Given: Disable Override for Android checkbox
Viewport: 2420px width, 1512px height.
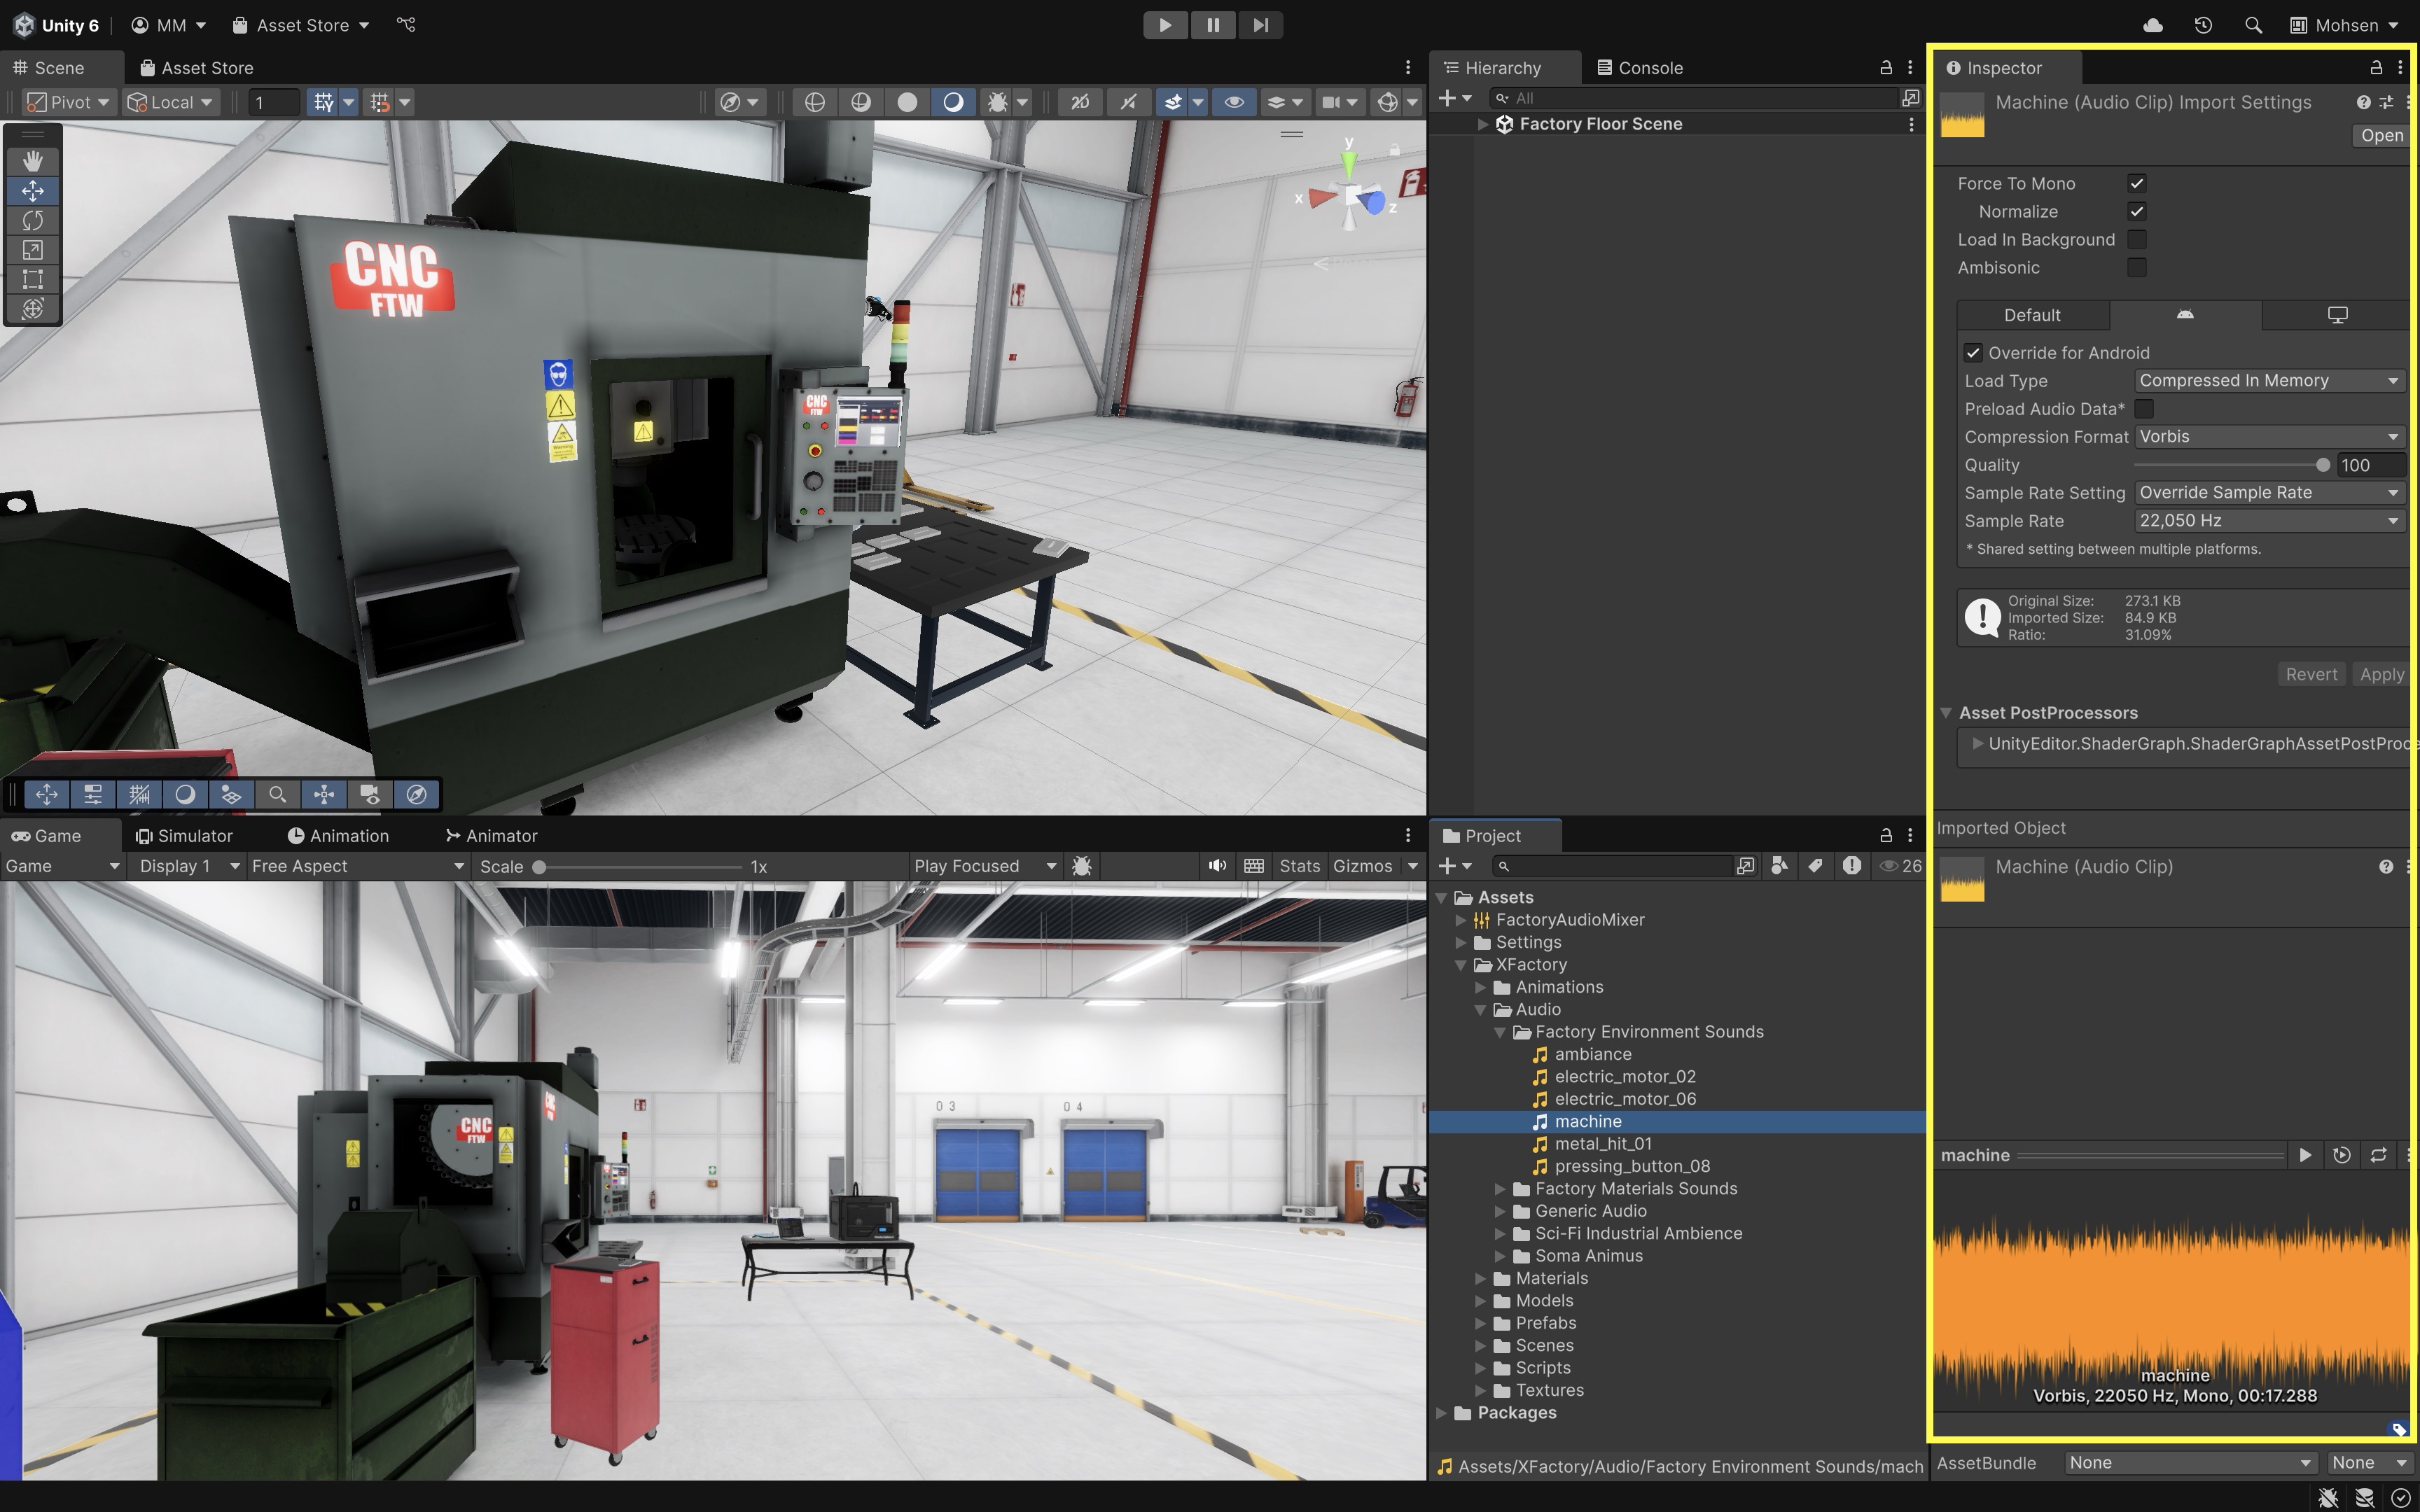Looking at the screenshot, I should (1973, 353).
